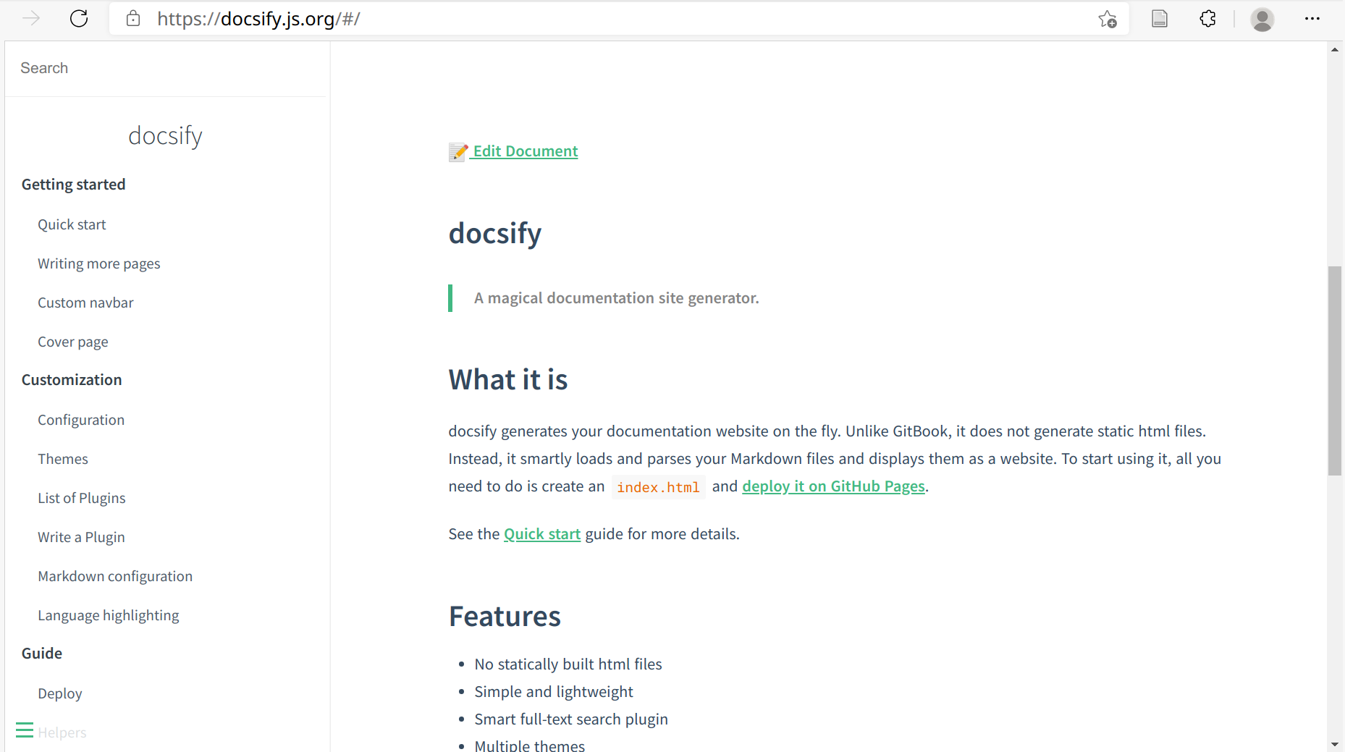Click Customization sidebar header
The height and width of the screenshot is (752, 1345).
72,380
